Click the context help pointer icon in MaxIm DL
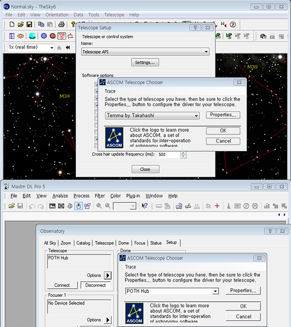291x327 pixels. tap(145, 206)
